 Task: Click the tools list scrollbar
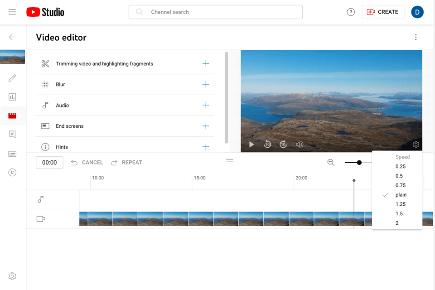pos(227,97)
